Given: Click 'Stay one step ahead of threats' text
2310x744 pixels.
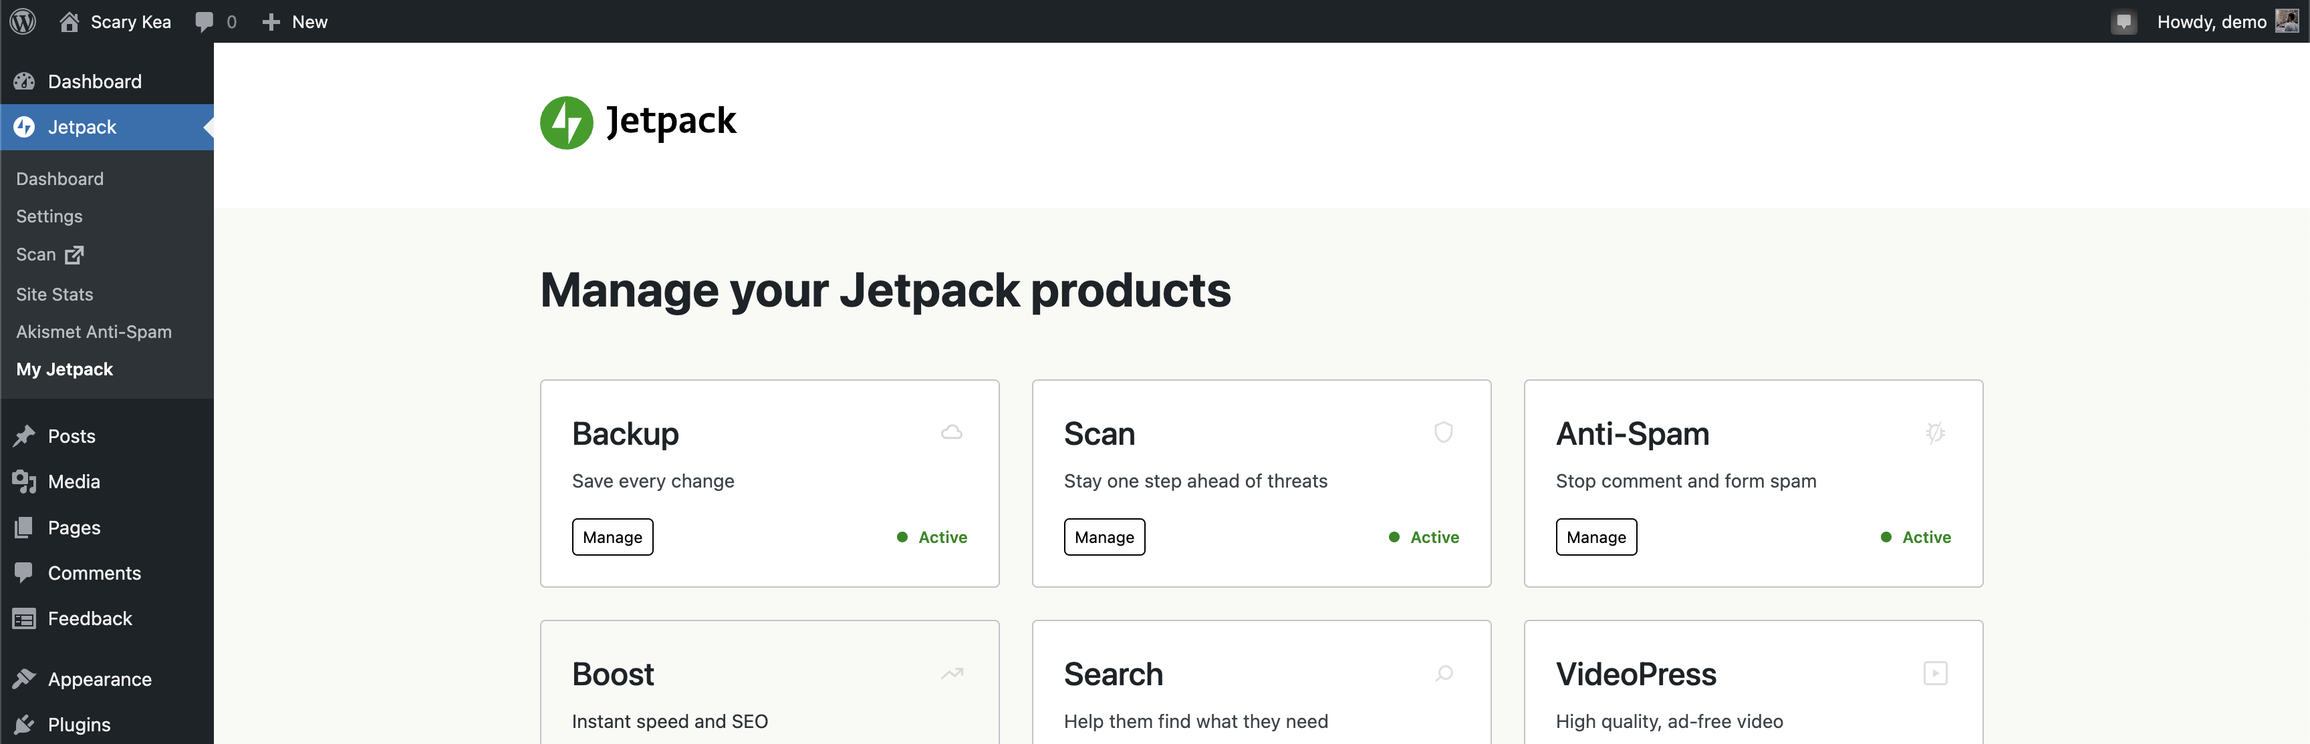Looking at the screenshot, I should pos(1195,482).
